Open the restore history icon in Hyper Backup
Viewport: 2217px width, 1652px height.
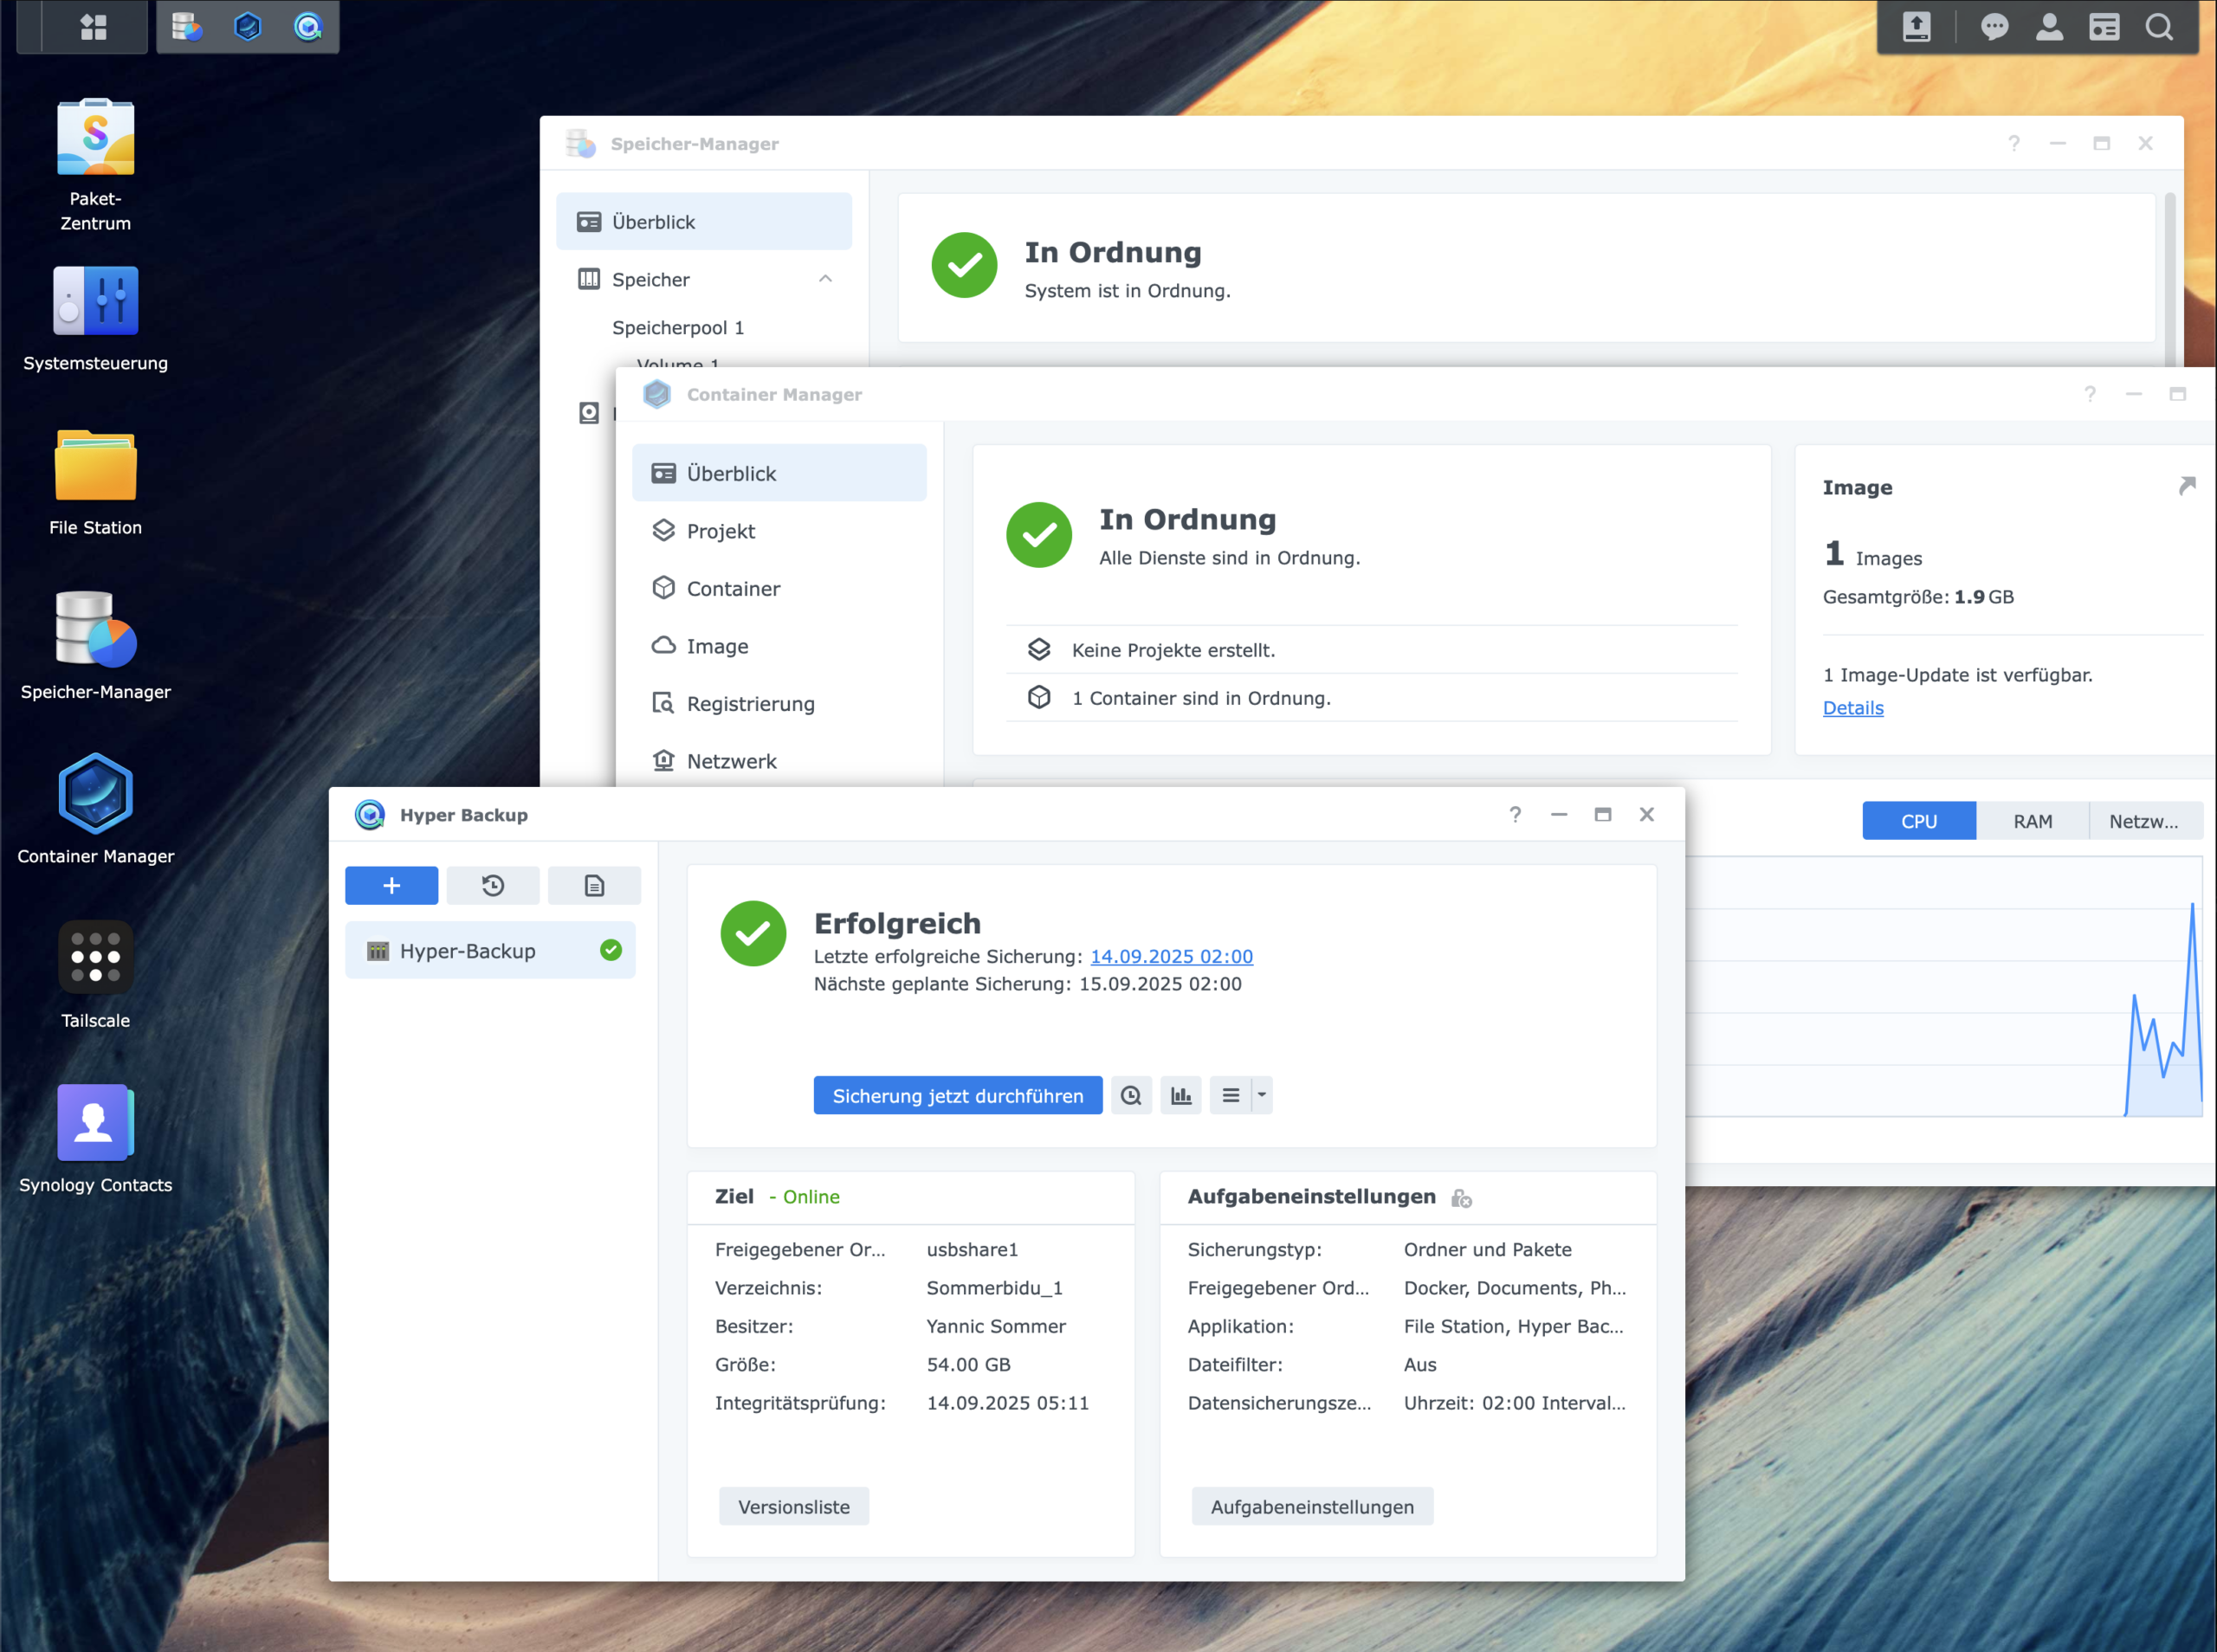click(492, 885)
